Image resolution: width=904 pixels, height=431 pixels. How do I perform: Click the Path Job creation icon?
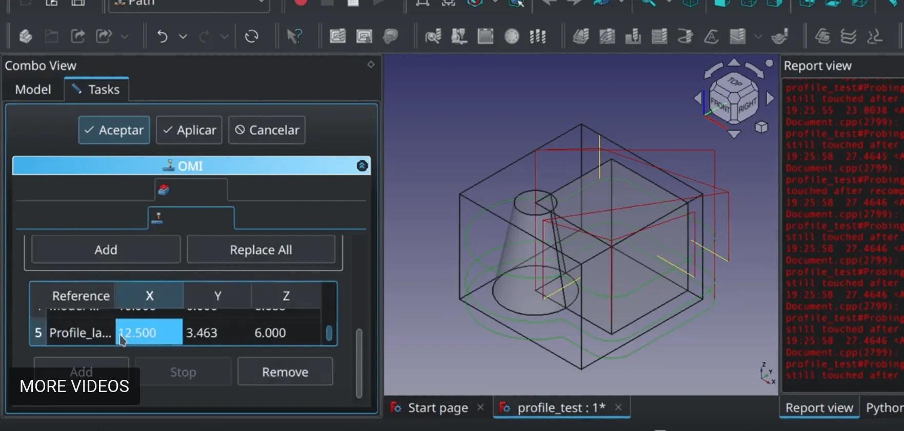337,36
